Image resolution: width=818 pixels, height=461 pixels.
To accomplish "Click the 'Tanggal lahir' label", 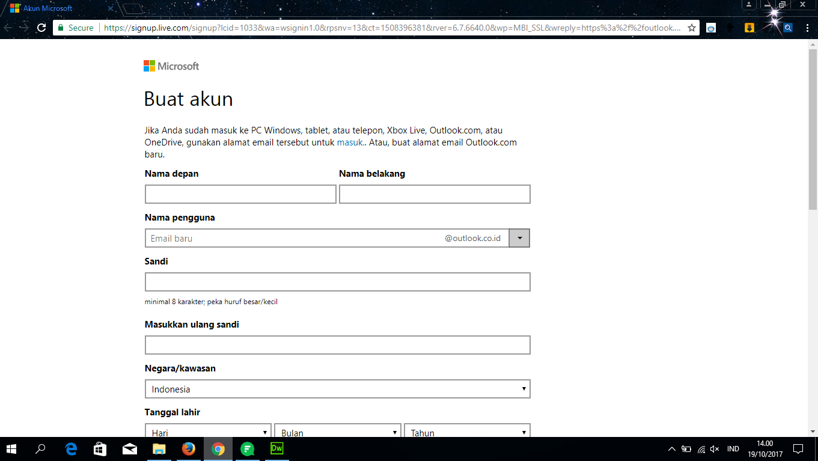I will [172, 412].
